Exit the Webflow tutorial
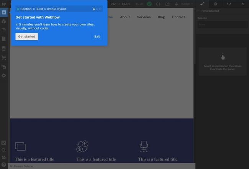The image size is (249, 169). tap(97, 37)
